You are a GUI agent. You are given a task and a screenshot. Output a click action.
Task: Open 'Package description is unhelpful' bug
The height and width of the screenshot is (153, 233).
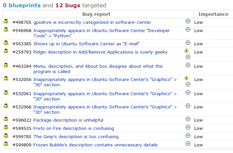(x=68, y=120)
